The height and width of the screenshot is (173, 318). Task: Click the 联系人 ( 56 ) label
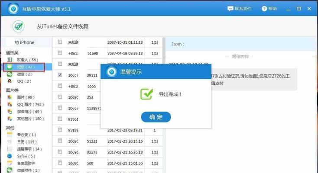pos(28,60)
